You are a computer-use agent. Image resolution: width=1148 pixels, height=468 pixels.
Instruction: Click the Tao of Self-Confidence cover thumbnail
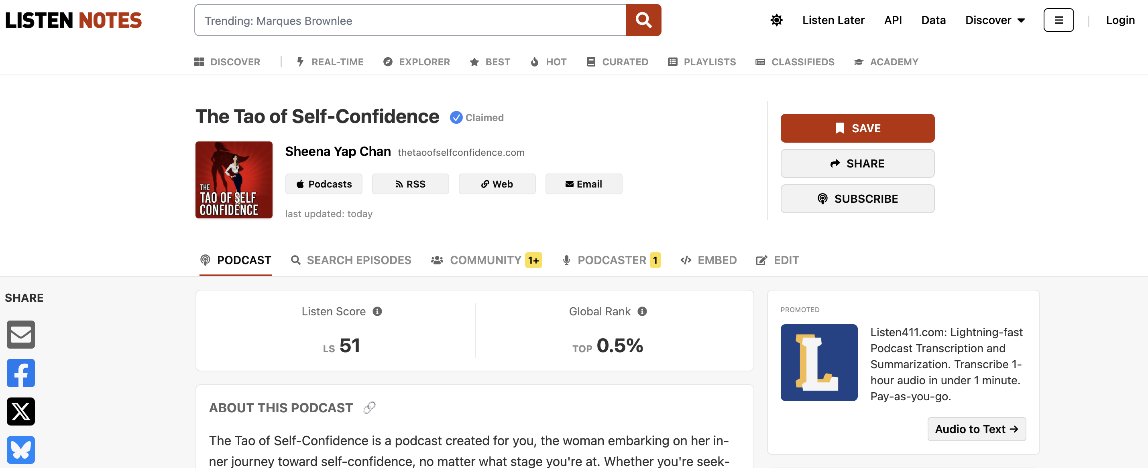[x=234, y=180]
